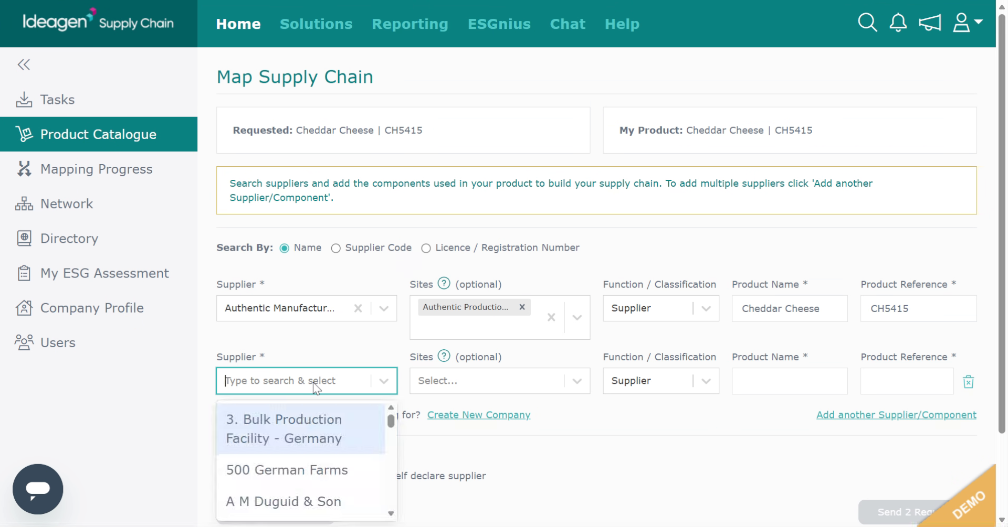
Task: Expand first Supplier dropdown arrow
Action: tap(384, 308)
